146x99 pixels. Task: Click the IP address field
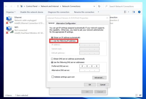point(89,45)
